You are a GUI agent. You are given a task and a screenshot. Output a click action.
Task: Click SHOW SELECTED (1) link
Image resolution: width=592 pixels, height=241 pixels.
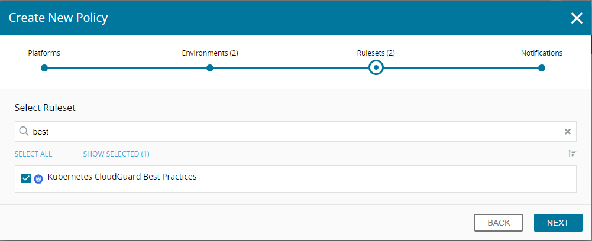point(117,154)
